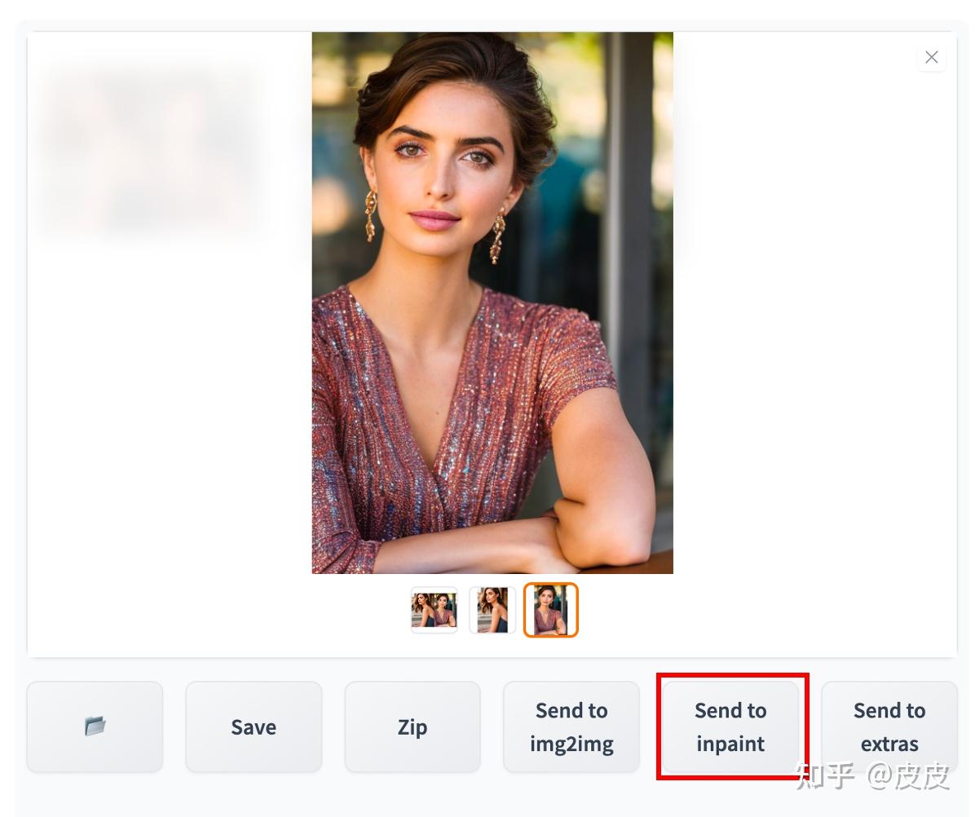The height and width of the screenshot is (817, 975).
Task: Click the folder button left of Save
Action: [x=95, y=726]
